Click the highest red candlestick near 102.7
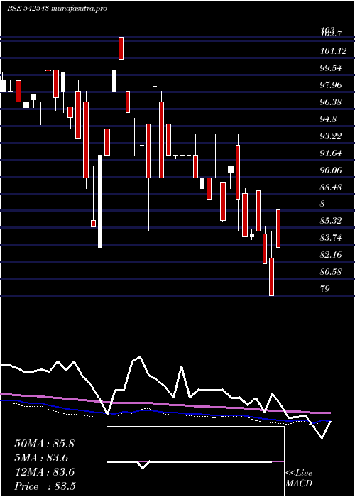 (121, 48)
